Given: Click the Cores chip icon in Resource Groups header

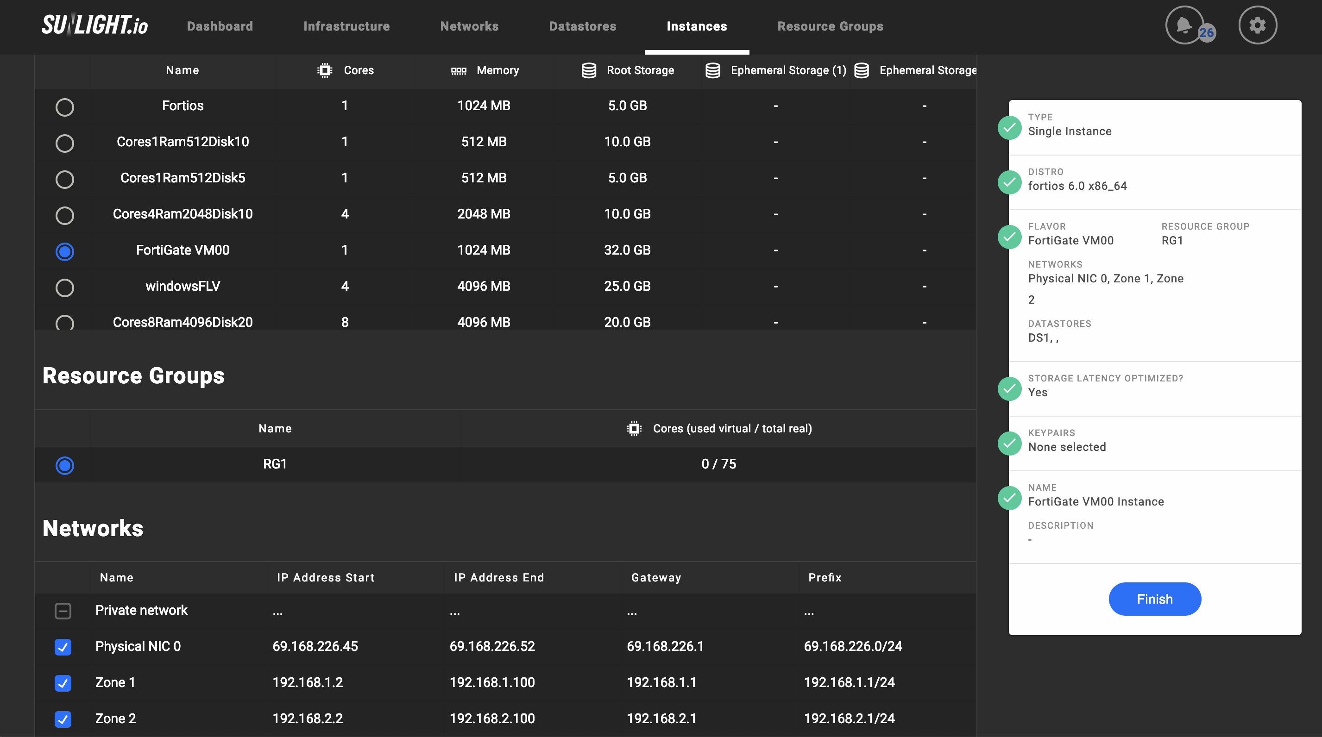Looking at the screenshot, I should 634,428.
